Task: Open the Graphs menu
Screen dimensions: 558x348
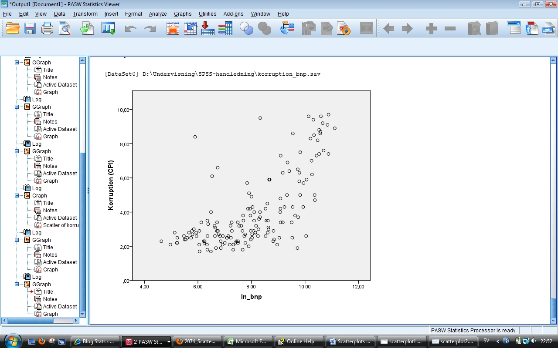Action: click(183, 13)
